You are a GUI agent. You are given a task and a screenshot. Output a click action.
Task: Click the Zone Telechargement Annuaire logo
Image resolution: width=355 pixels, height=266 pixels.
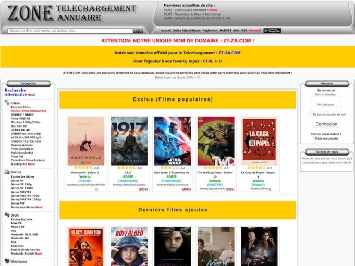click(72, 14)
